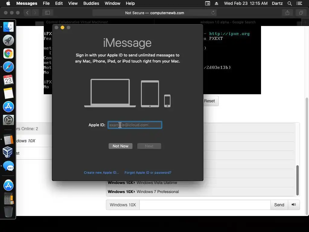Open Messages speech bubble in Dock
The image size is (309, 232).
(8, 166)
